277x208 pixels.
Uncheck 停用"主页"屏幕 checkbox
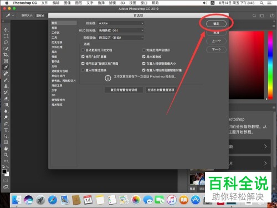click(83, 57)
